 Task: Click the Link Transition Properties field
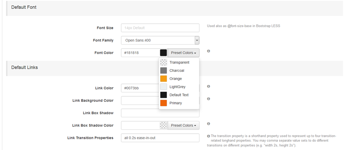point(160,138)
